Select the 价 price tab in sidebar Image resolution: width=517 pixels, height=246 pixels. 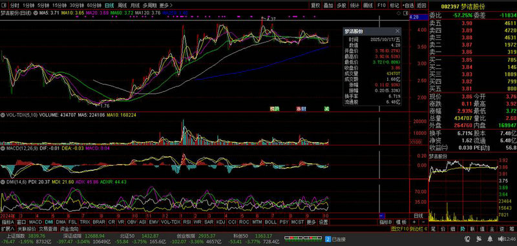(443, 229)
